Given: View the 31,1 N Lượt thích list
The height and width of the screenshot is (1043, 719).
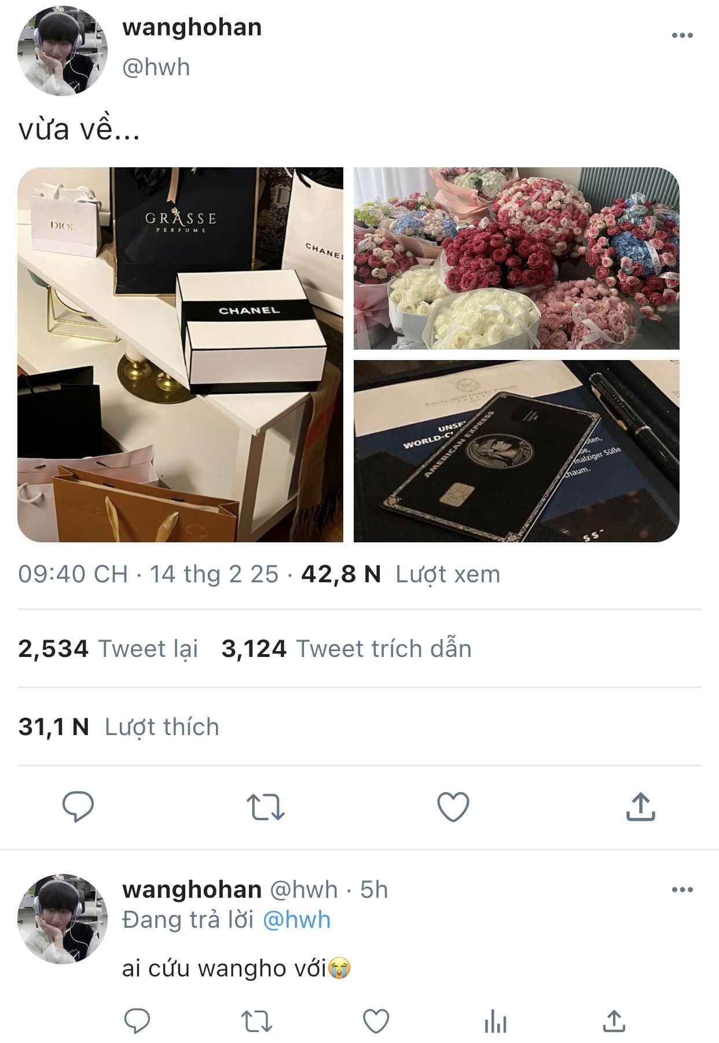Looking at the screenshot, I should tap(119, 727).
